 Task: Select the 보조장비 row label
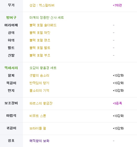click(x=11, y=103)
